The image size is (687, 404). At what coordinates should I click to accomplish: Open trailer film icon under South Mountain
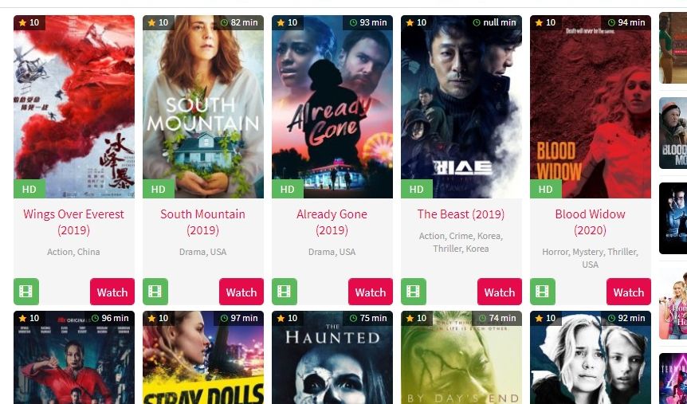pyautogui.click(x=155, y=292)
